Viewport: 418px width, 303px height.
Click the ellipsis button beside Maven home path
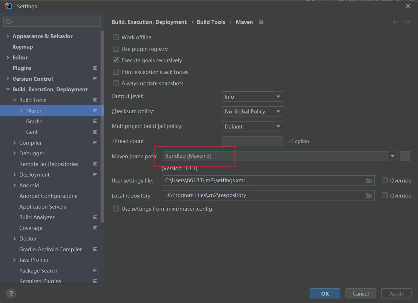pyautogui.click(x=405, y=156)
